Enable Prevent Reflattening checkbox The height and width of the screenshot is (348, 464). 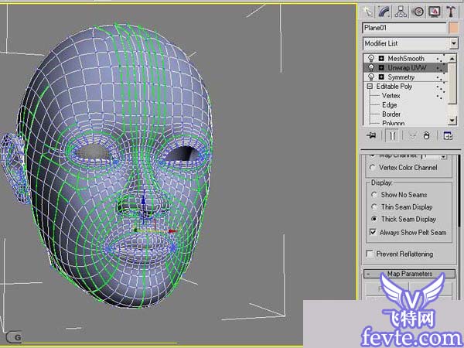370,254
